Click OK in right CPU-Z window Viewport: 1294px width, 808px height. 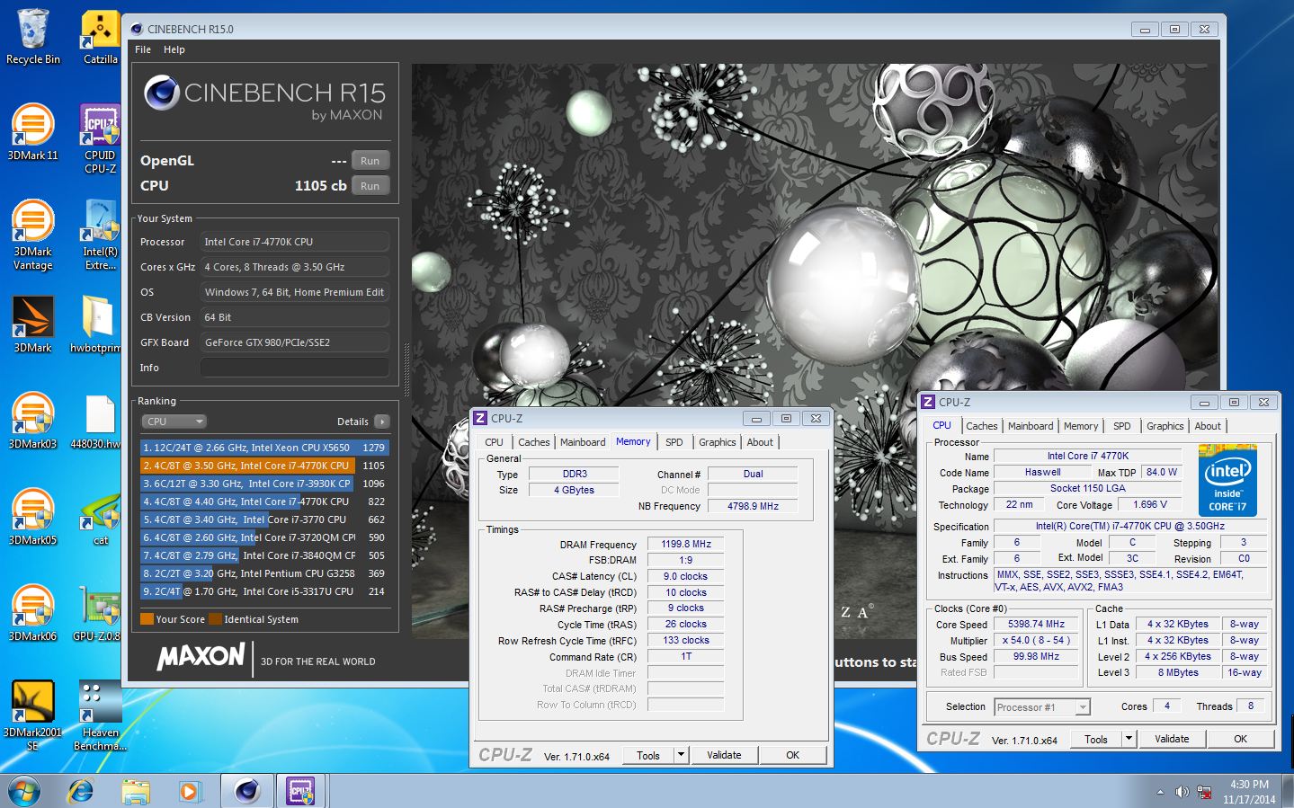click(1241, 740)
